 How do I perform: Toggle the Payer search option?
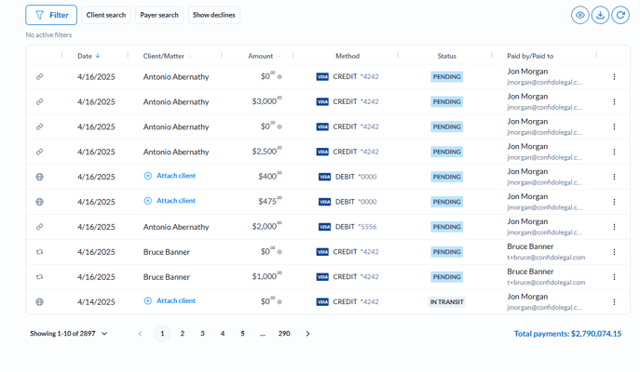coord(159,15)
